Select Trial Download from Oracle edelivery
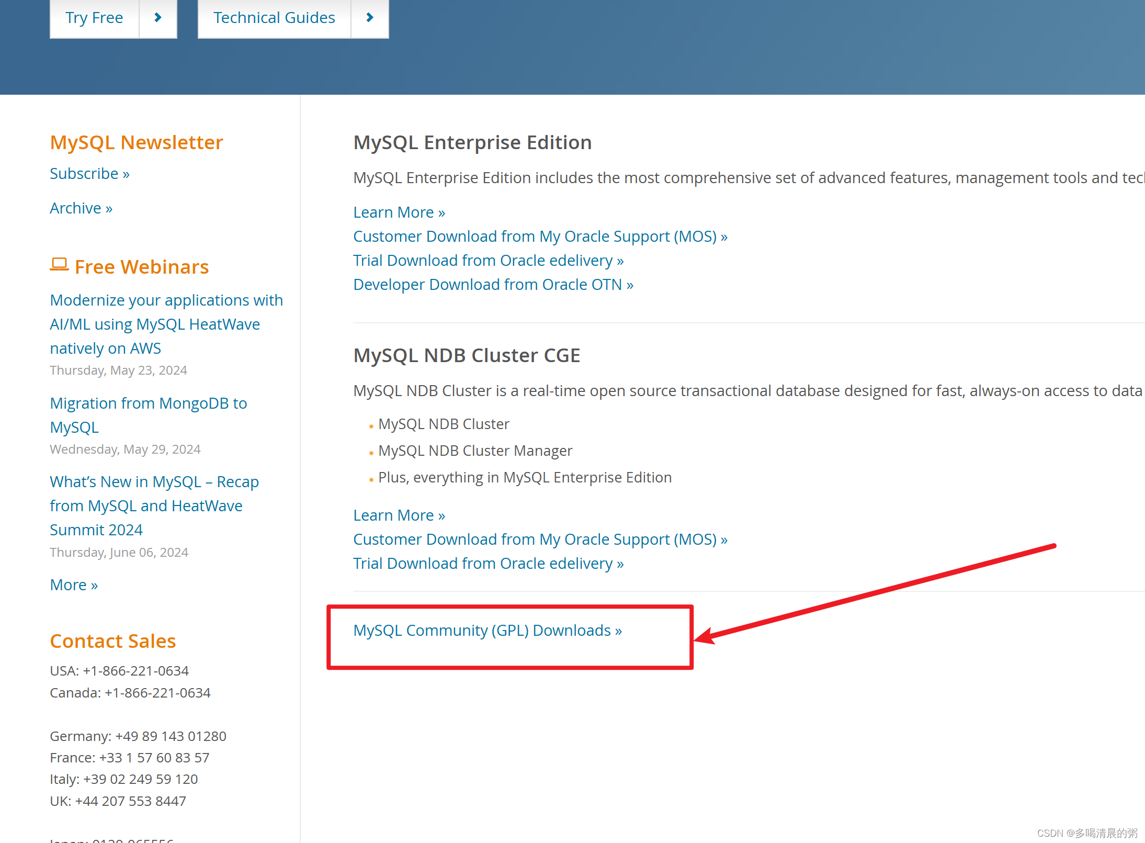1145x843 pixels. coord(488,260)
